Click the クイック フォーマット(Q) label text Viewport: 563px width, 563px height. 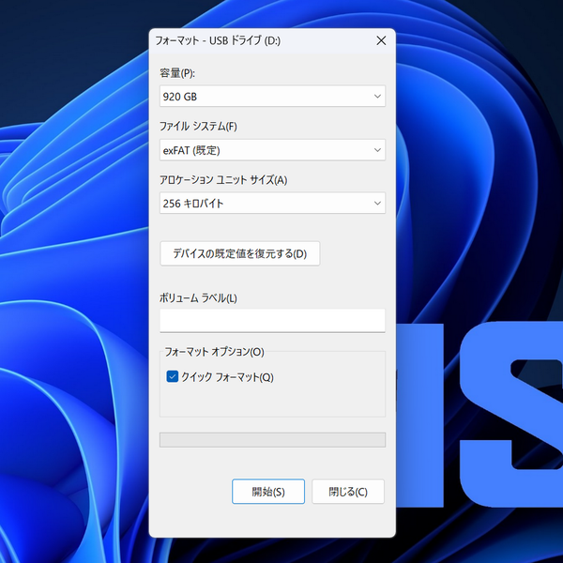pos(227,377)
